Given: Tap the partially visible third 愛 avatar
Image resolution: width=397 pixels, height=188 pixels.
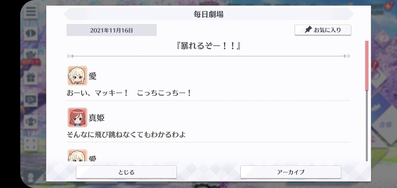Looking at the screenshot, I should (x=78, y=155).
